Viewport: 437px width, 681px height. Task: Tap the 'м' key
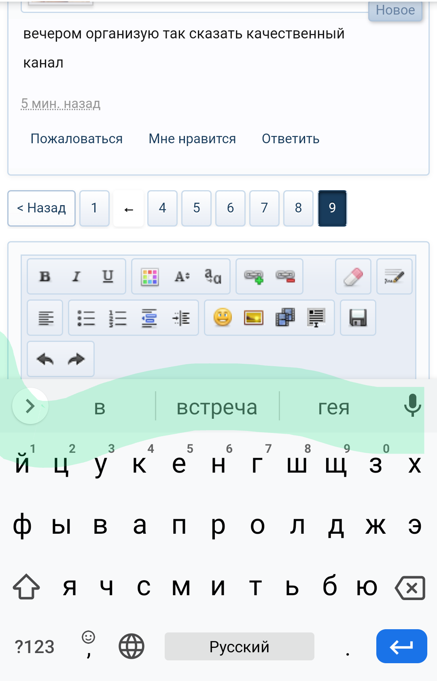point(181,587)
